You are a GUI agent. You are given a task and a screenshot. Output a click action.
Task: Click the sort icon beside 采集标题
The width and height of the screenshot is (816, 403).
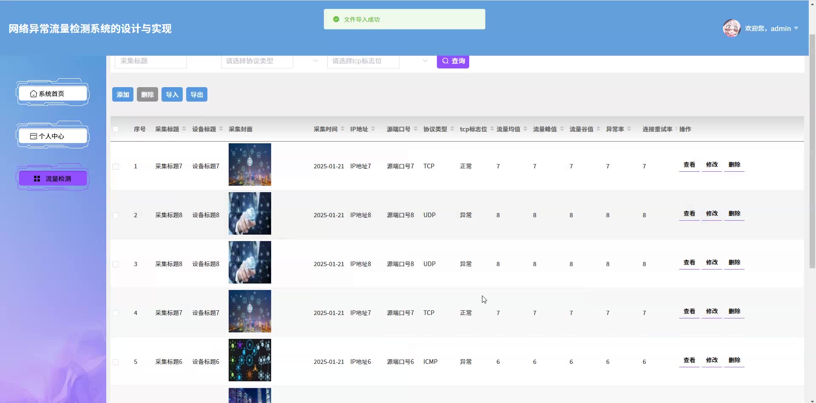(x=184, y=129)
